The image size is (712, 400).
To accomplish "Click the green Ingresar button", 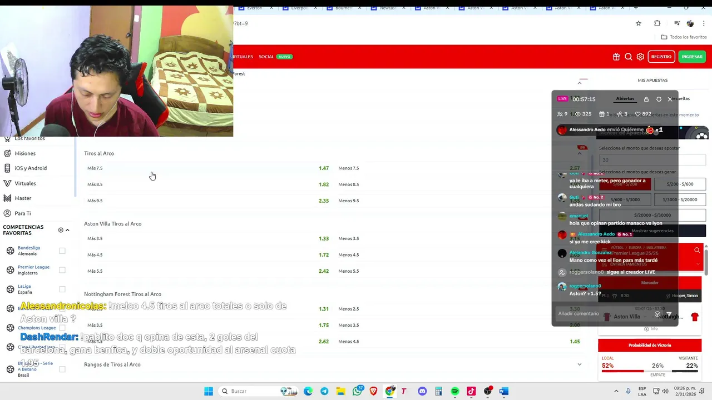I will (x=692, y=57).
